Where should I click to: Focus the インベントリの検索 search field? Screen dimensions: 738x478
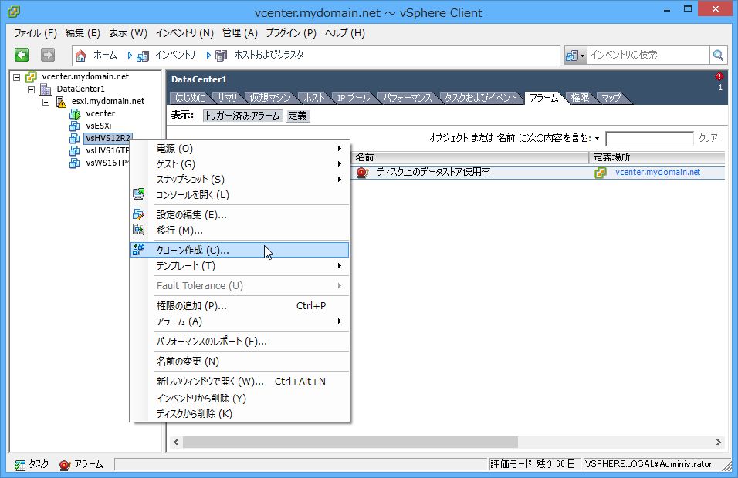tap(648, 55)
